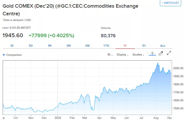The image size is (185, 122).
Task: Show the ALL range tab
Action: coord(163,46)
